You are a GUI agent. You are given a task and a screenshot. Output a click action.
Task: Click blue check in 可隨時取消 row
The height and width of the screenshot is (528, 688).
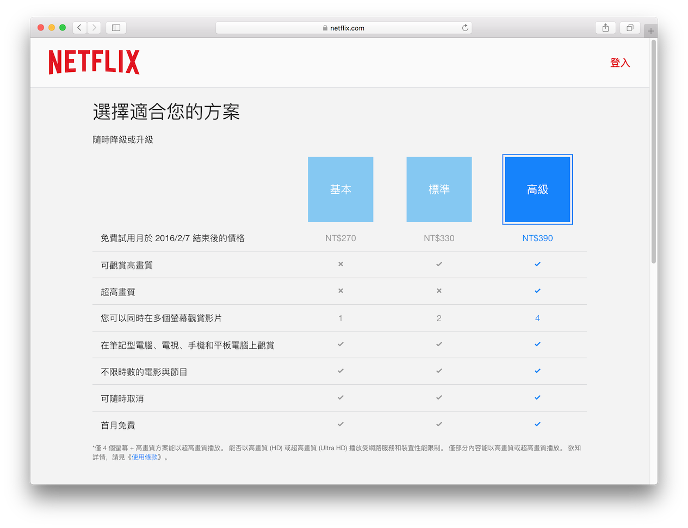click(x=537, y=397)
